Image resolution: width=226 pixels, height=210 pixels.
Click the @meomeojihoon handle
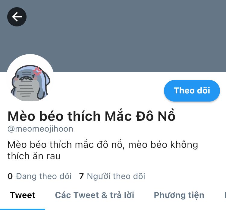tap(40, 129)
